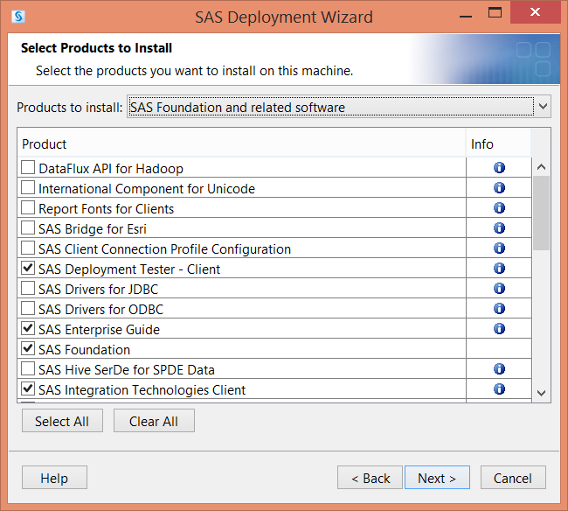This screenshot has width=568, height=511.
Task: View info for SAS Hive SerDe for SPDE Data
Action: [499, 369]
